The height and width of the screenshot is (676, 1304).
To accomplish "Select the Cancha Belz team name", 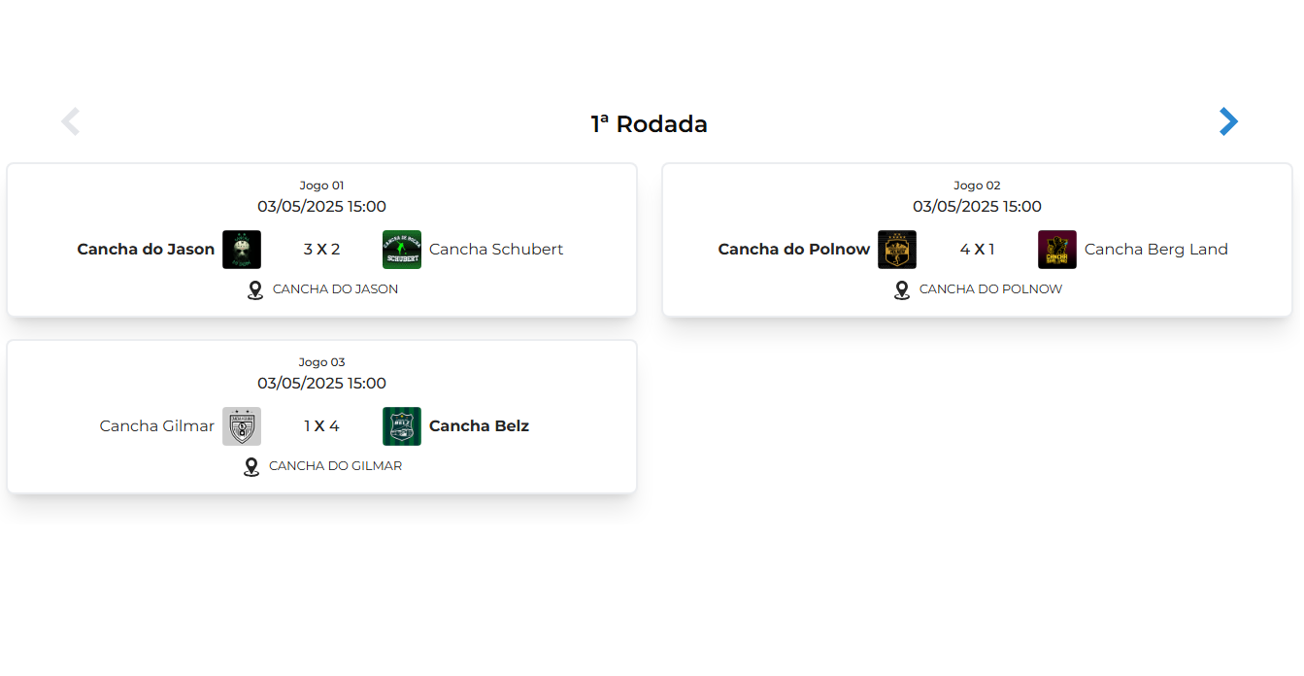I will (479, 426).
